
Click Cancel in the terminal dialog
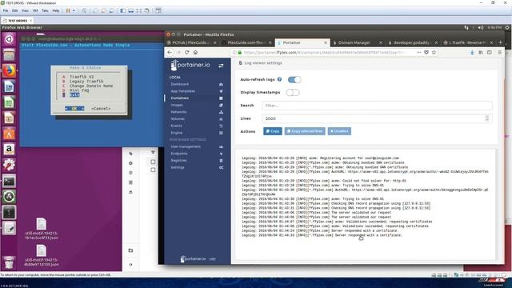point(101,109)
